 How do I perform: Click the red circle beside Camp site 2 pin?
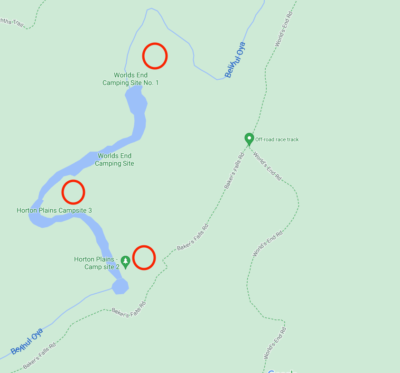(x=144, y=257)
